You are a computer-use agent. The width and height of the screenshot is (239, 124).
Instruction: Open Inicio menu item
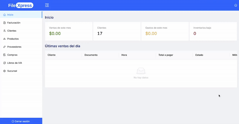21,15
